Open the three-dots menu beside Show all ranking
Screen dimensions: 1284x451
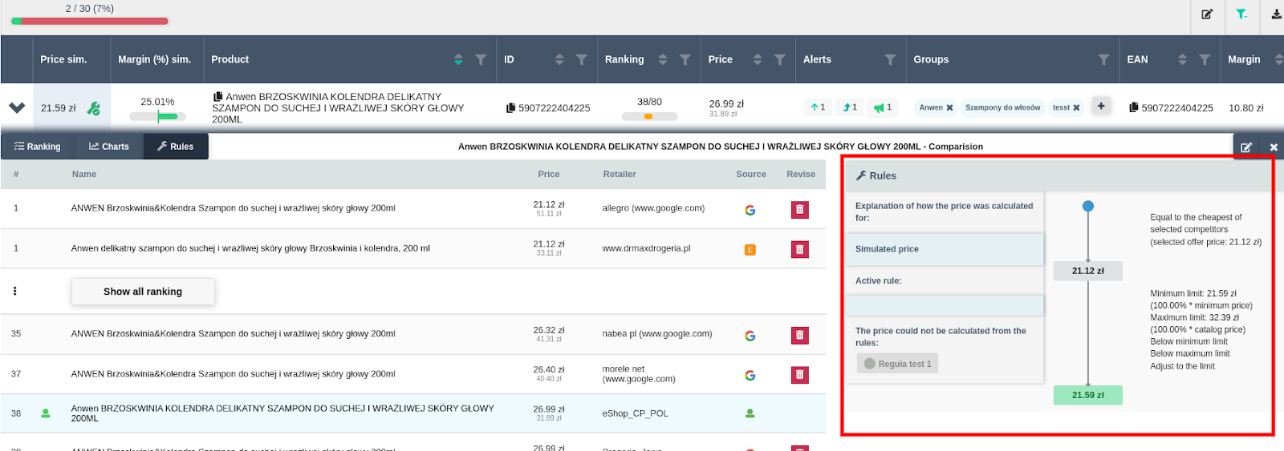coord(14,291)
